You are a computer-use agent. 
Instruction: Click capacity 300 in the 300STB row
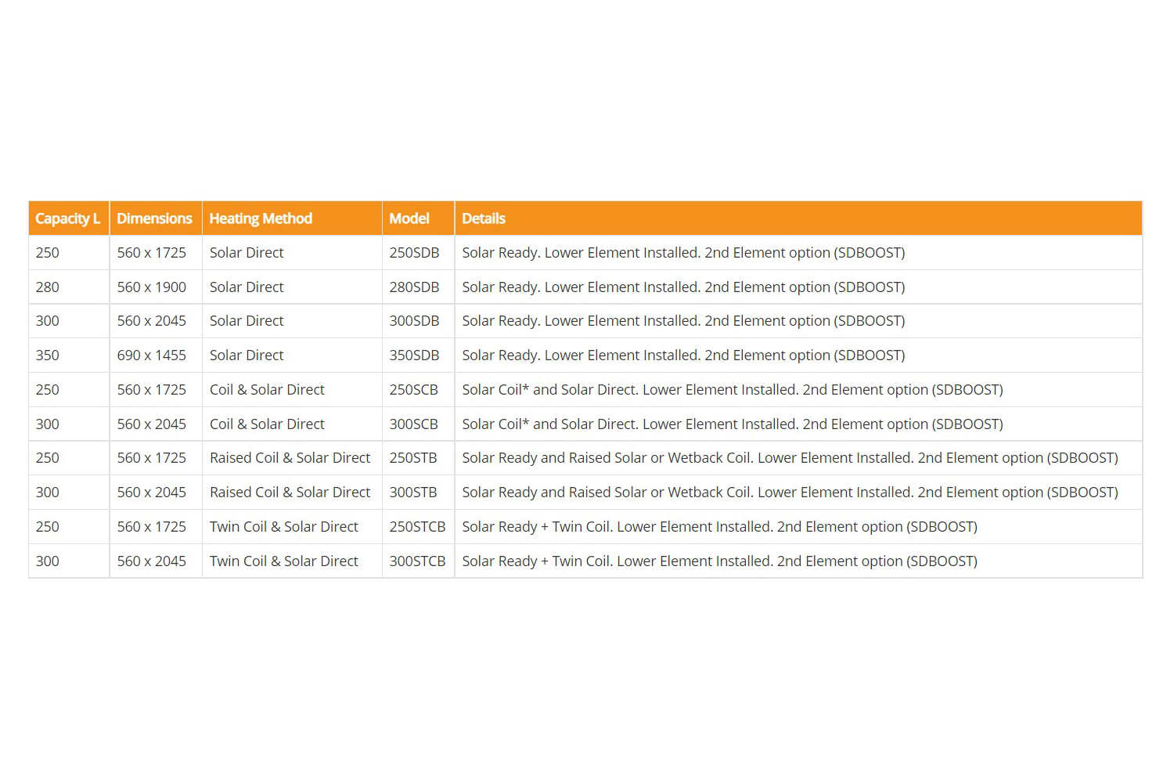pyautogui.click(x=48, y=493)
